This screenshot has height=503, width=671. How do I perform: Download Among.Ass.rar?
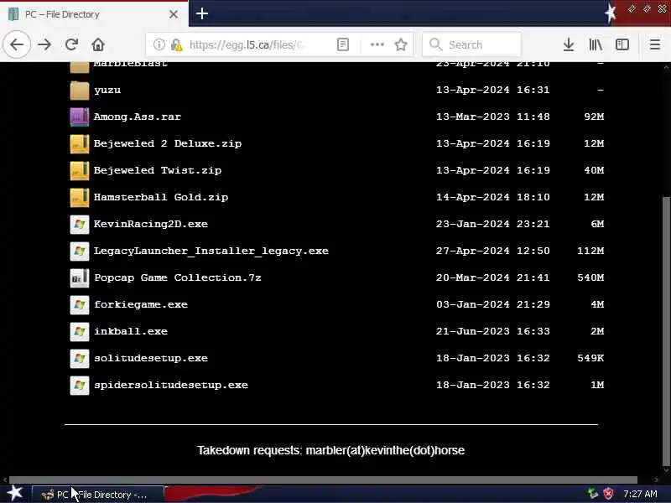(x=138, y=117)
